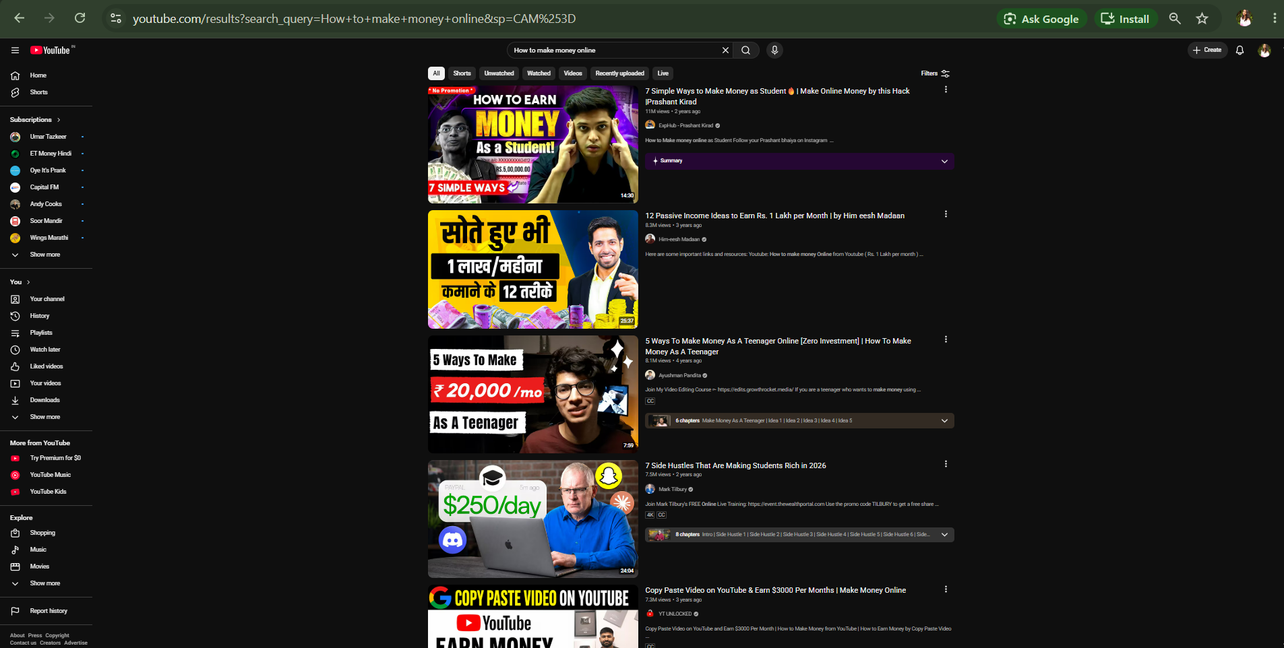Go back in the browser
The image size is (1284, 648).
point(19,18)
